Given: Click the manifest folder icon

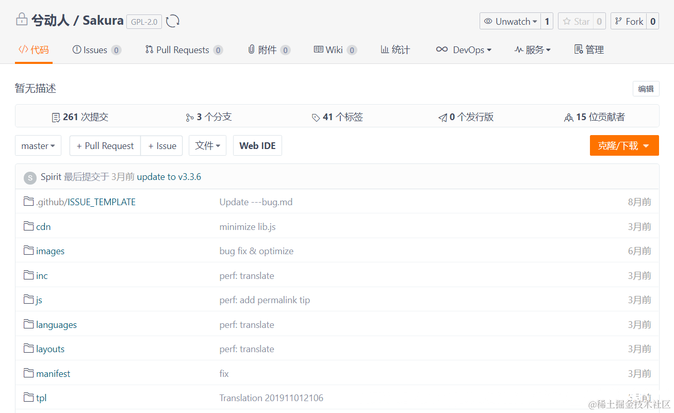Looking at the screenshot, I should point(29,373).
